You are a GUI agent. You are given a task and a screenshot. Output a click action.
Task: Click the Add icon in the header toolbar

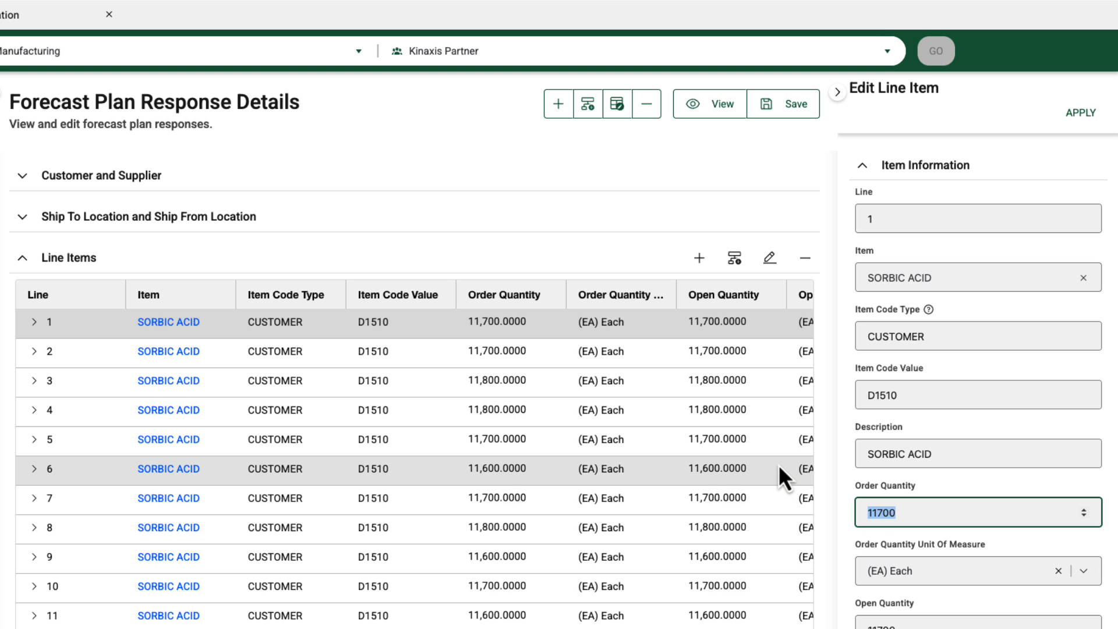coord(558,103)
